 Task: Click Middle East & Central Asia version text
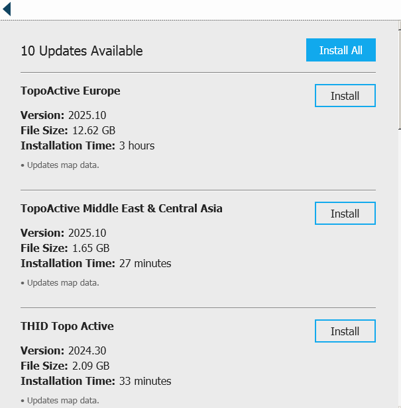87,233
